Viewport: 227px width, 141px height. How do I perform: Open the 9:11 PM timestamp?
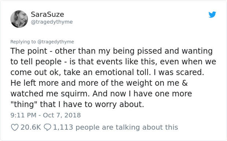[x=23, y=115]
